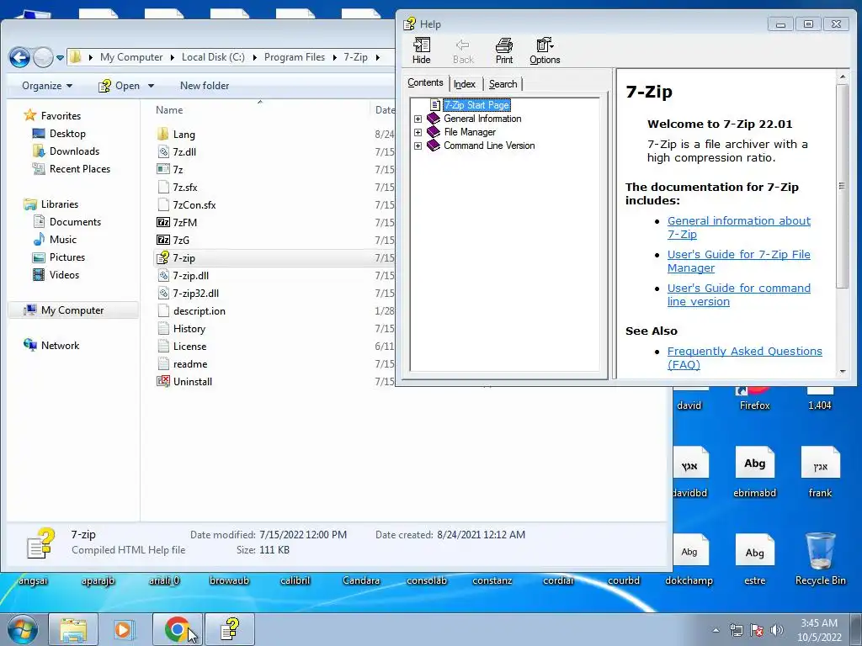Select the 7zG application icon in Explorer

click(163, 240)
